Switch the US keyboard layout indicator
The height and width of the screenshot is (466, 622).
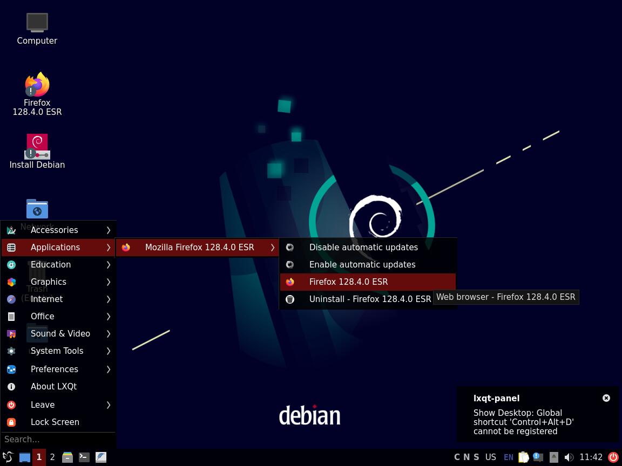(491, 457)
